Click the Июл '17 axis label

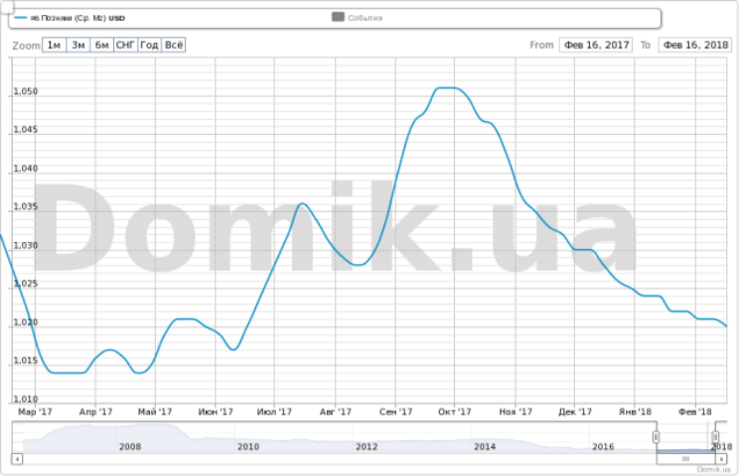pyautogui.click(x=274, y=412)
